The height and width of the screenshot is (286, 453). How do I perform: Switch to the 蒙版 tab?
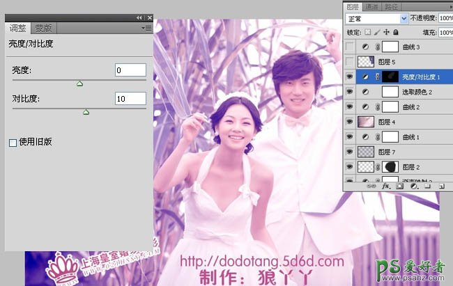coord(43,29)
